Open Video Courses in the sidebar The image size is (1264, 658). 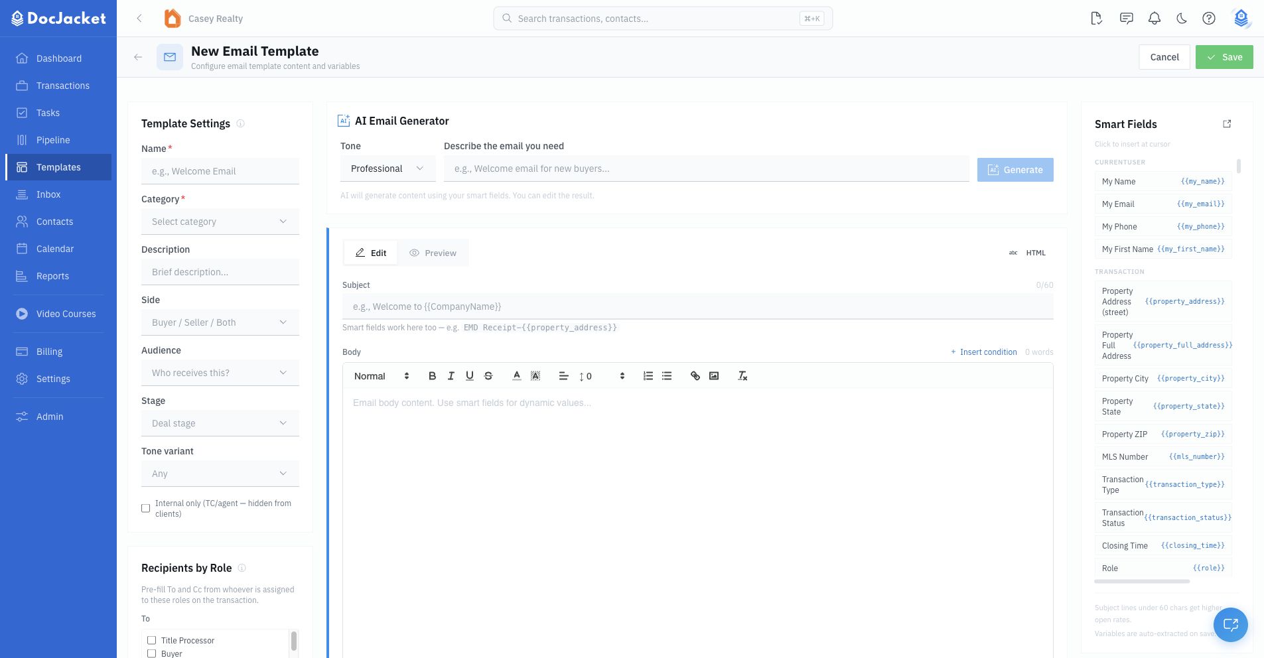pyautogui.click(x=58, y=314)
